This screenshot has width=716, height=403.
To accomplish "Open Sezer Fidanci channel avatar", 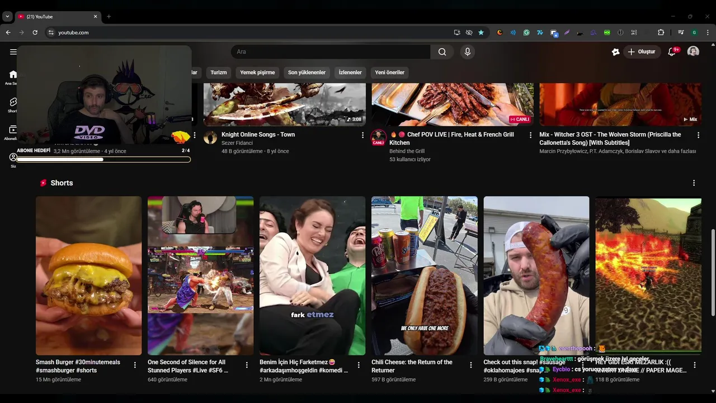I will [x=210, y=138].
